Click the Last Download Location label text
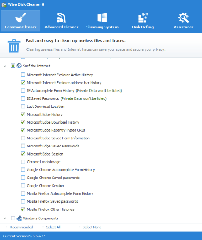Image resolution: width=202 pixels, height=240 pixels. pos(46,107)
